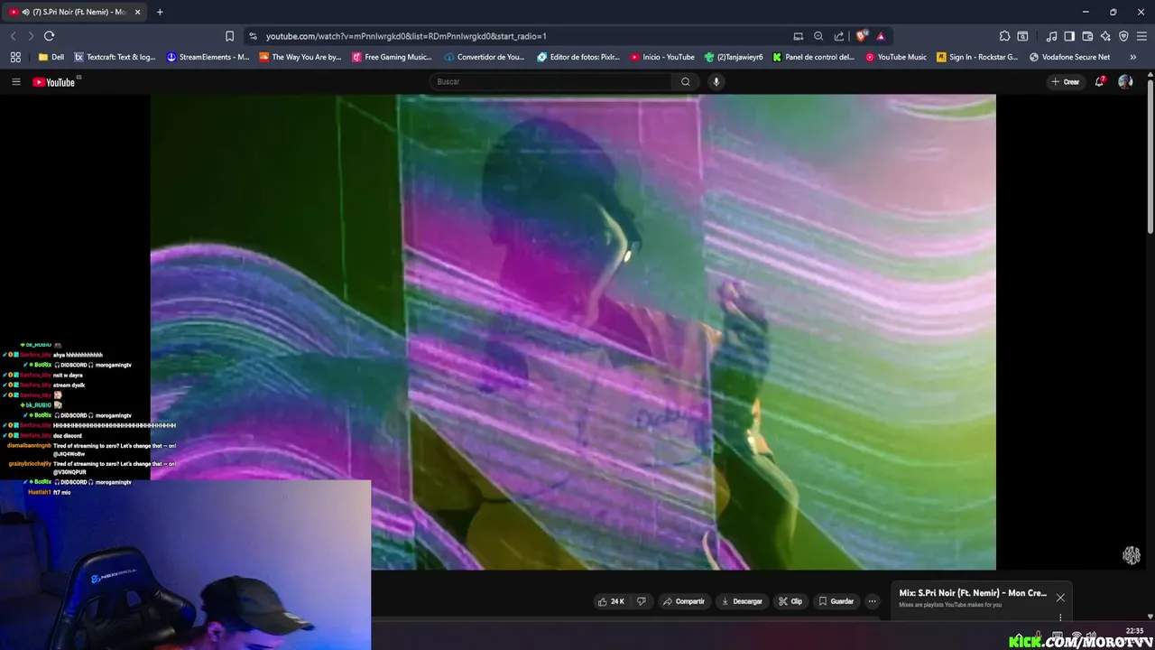Go back with browser back arrow
1155x650 pixels.
coord(13,36)
